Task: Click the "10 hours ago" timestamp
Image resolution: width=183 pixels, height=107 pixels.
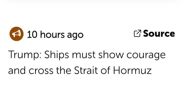Action: [x=55, y=35]
